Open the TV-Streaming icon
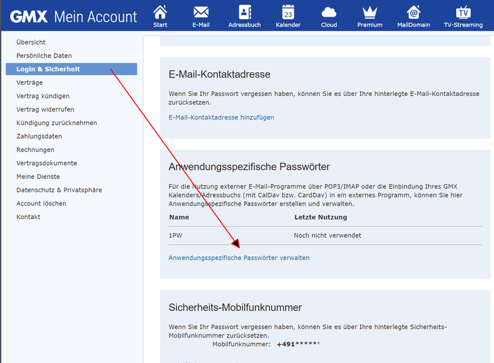 coord(463,13)
